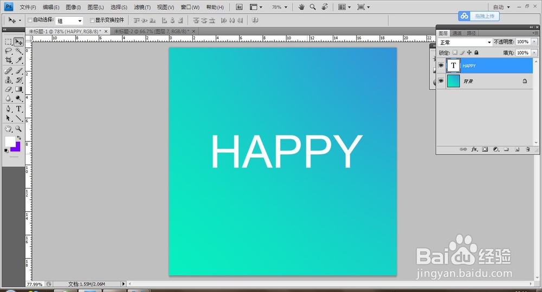Enable the Auto-Select (自动选择) checkbox
Viewport: 542px width, 292px height.
click(x=30, y=20)
